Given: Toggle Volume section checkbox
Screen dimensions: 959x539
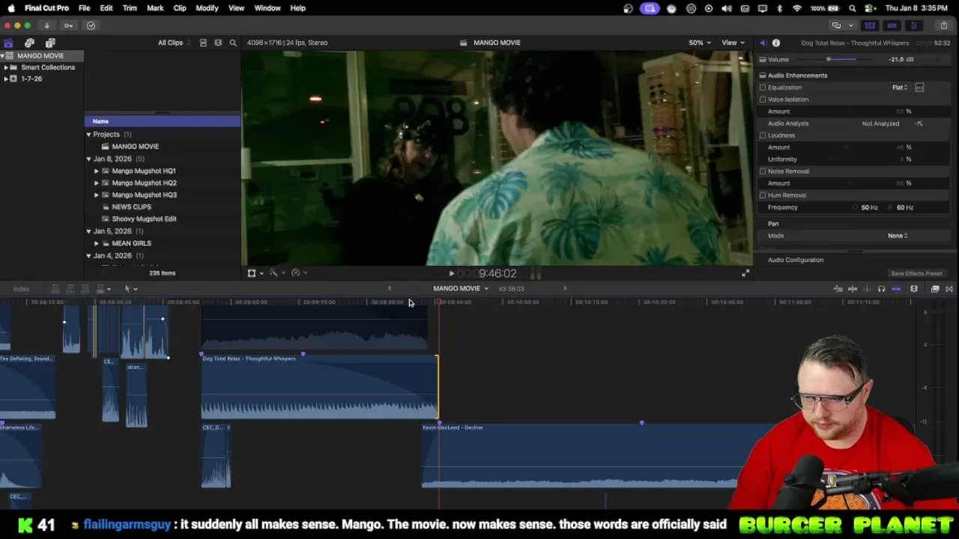Looking at the screenshot, I should pos(763,59).
